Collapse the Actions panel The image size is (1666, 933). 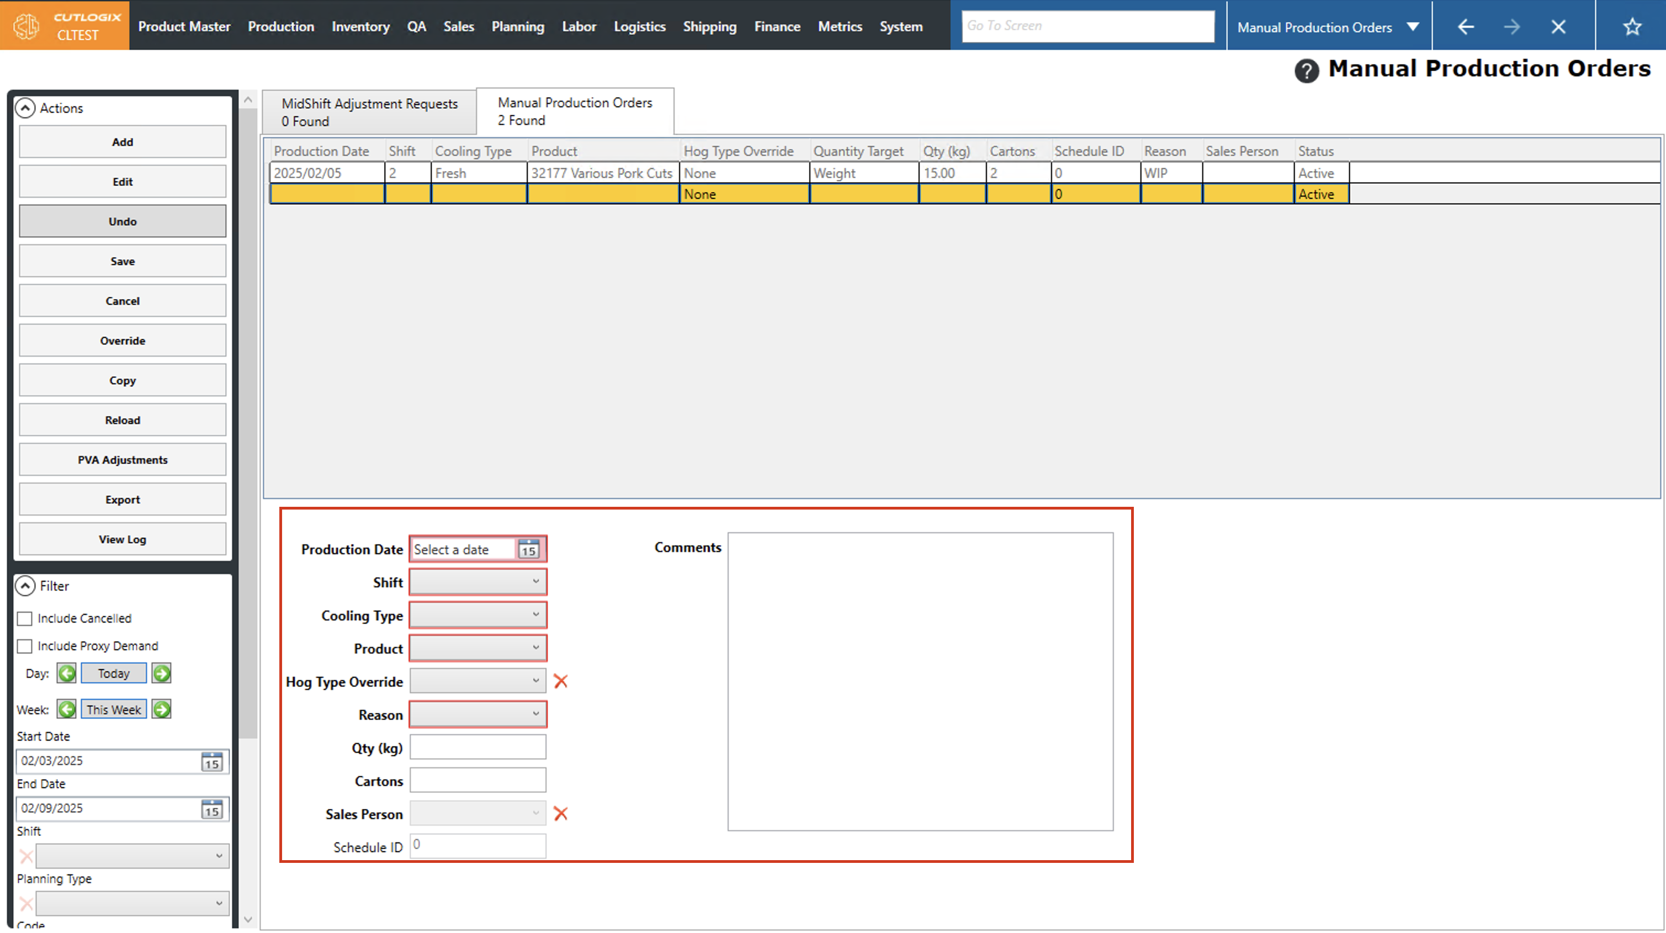pyautogui.click(x=25, y=108)
